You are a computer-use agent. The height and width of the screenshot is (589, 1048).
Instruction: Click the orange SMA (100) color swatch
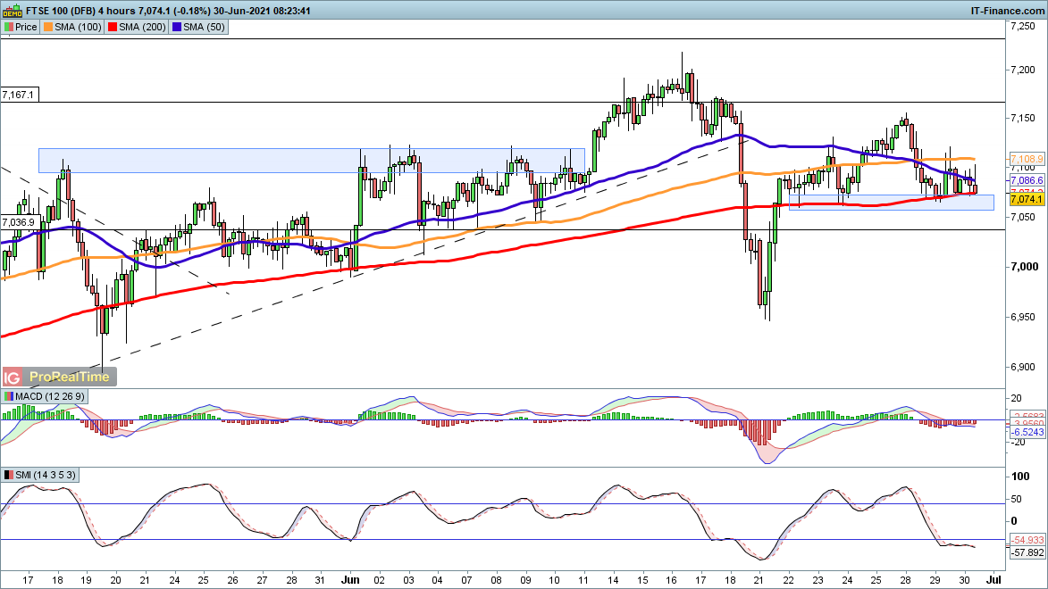(49, 28)
